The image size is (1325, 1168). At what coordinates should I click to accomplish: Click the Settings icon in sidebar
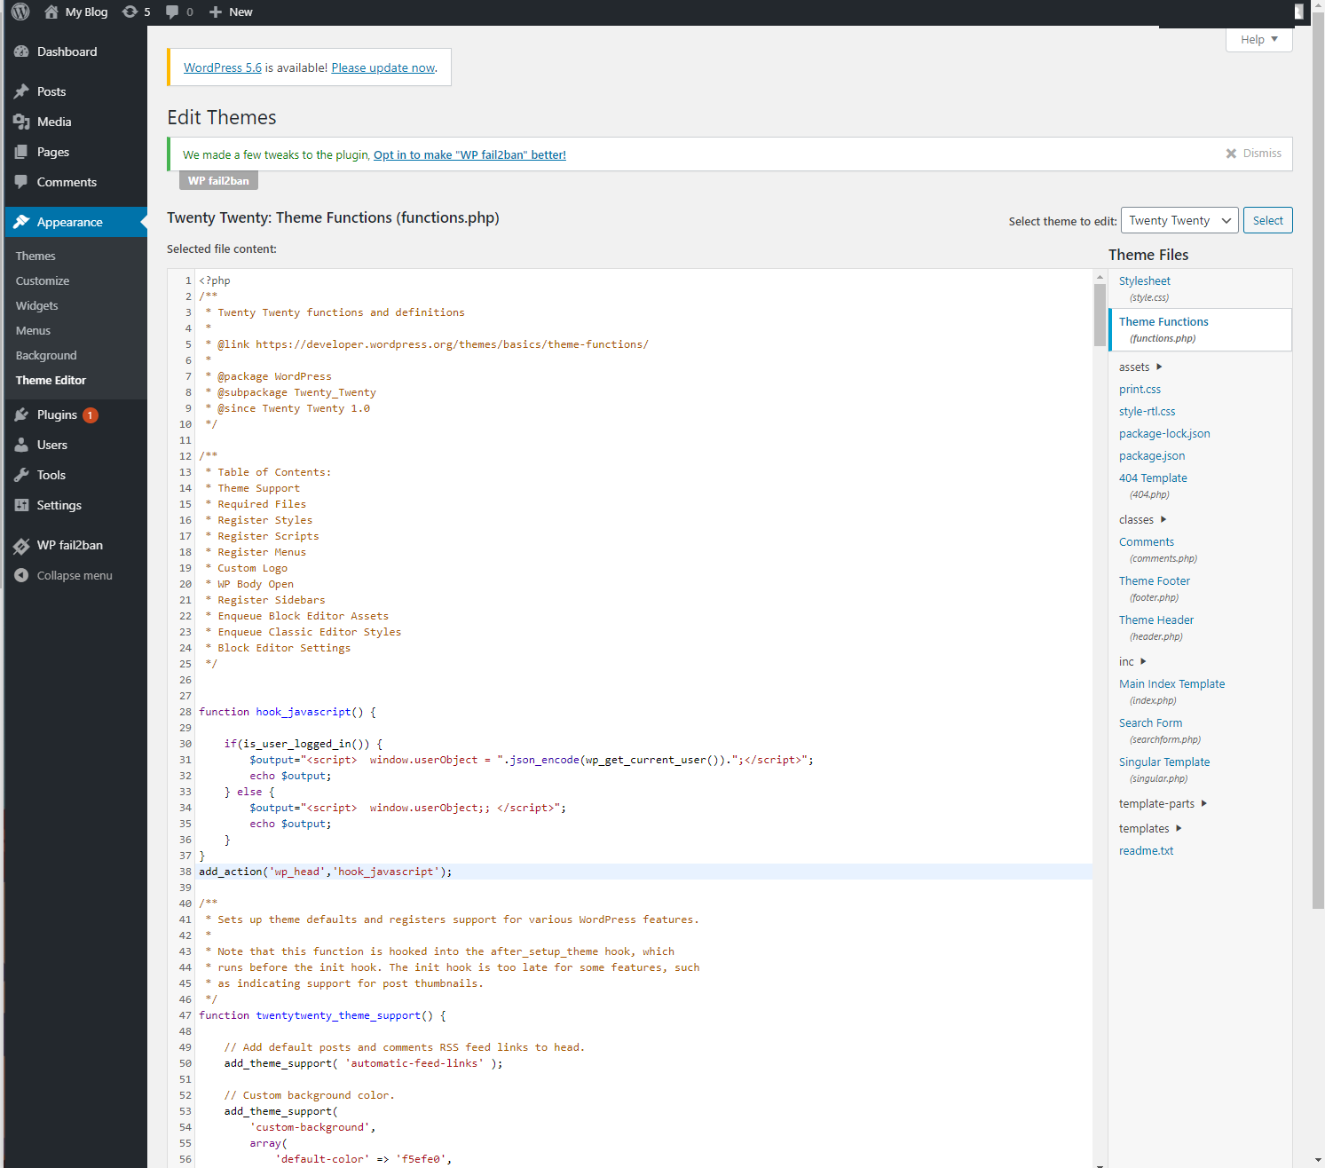[21, 505]
